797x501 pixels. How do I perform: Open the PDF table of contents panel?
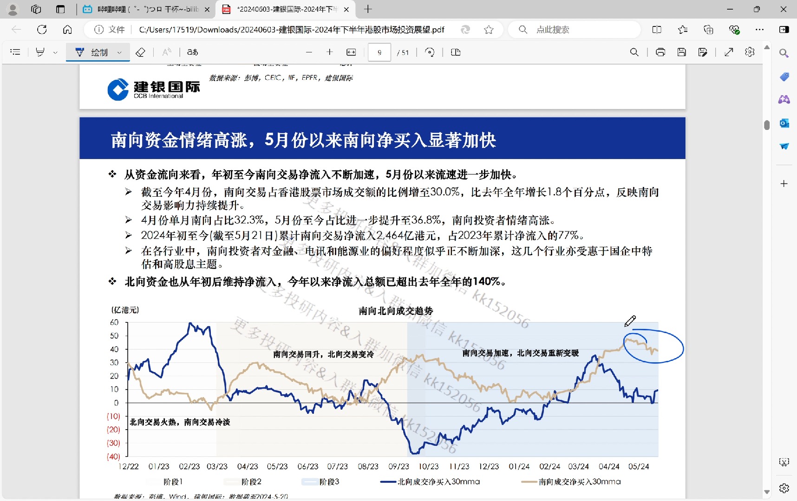[x=15, y=52]
